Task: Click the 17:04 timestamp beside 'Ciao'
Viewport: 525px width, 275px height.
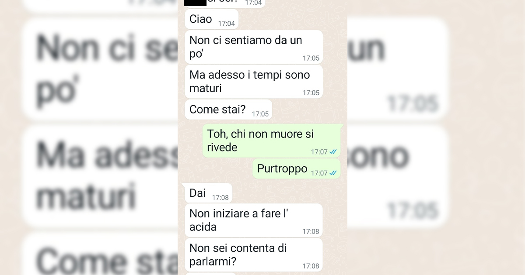Action: point(226,23)
